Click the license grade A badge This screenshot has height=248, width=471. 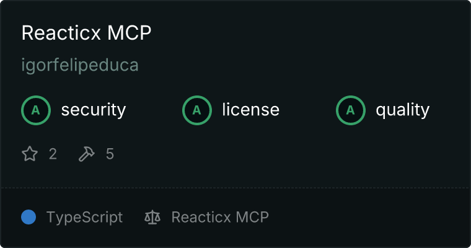(196, 110)
